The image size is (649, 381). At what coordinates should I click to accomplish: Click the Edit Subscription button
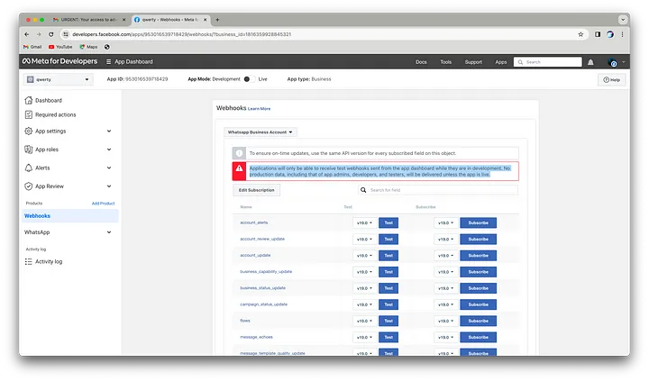point(256,190)
